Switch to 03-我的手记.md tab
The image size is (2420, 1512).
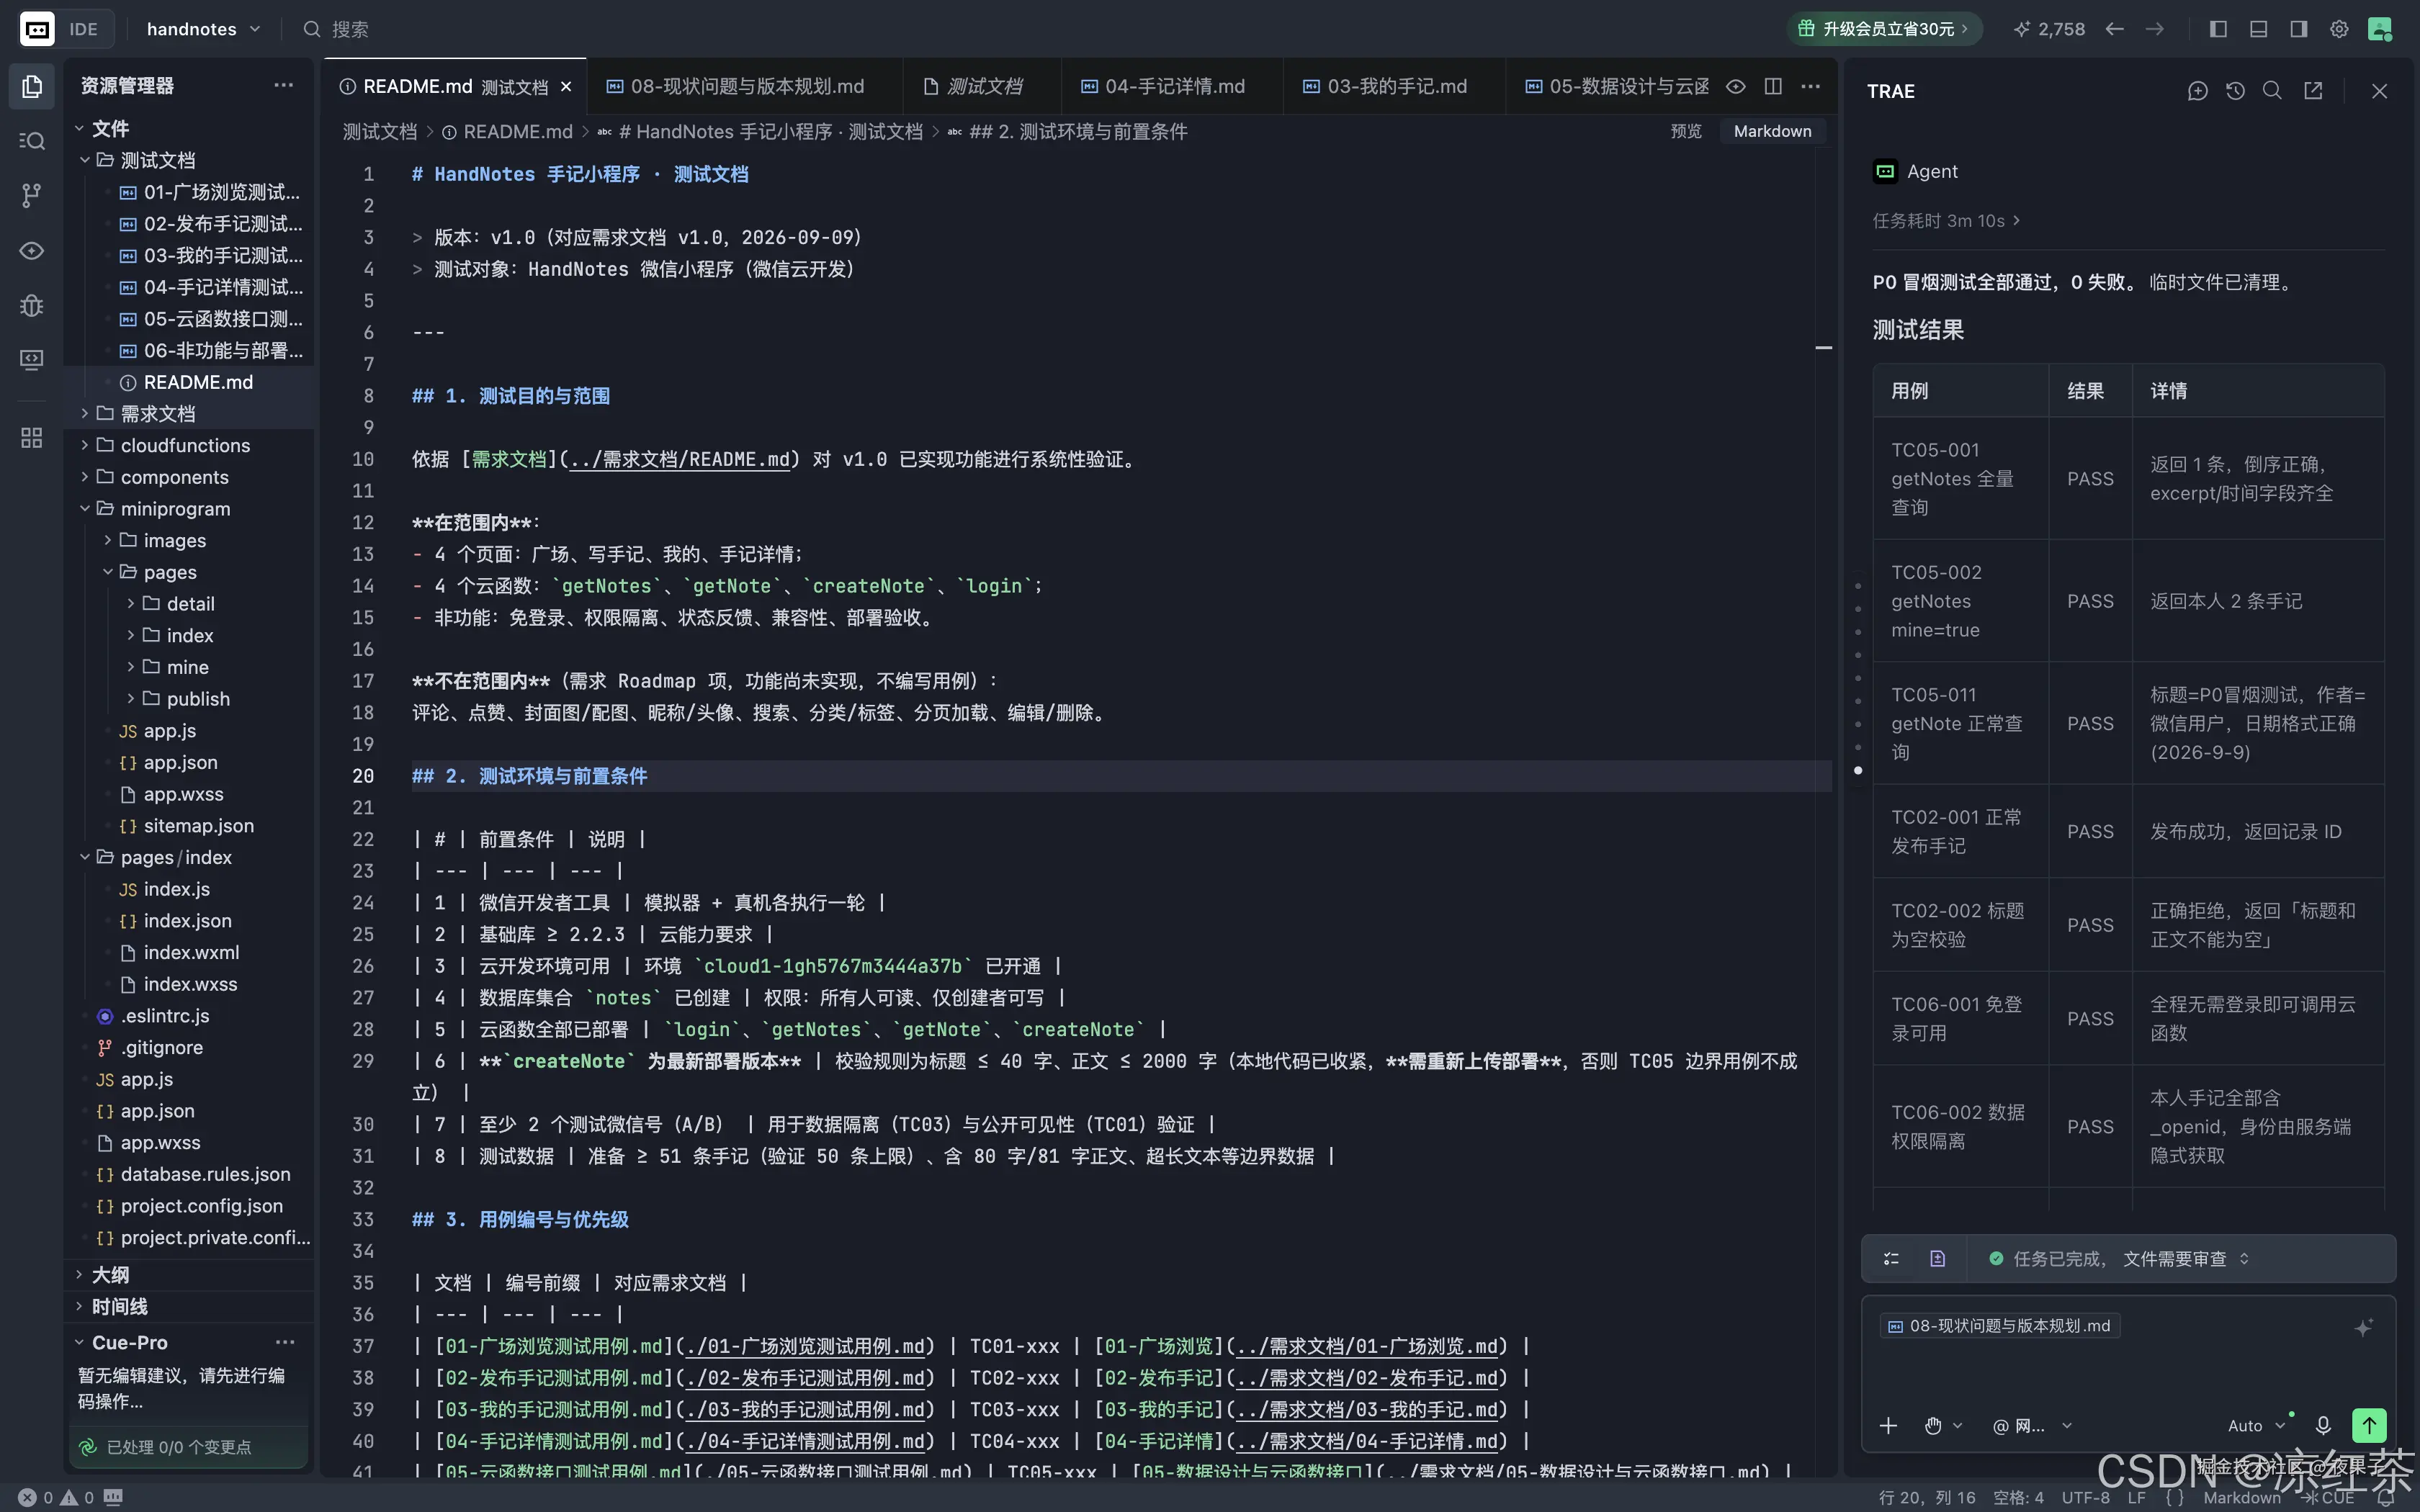point(1394,87)
